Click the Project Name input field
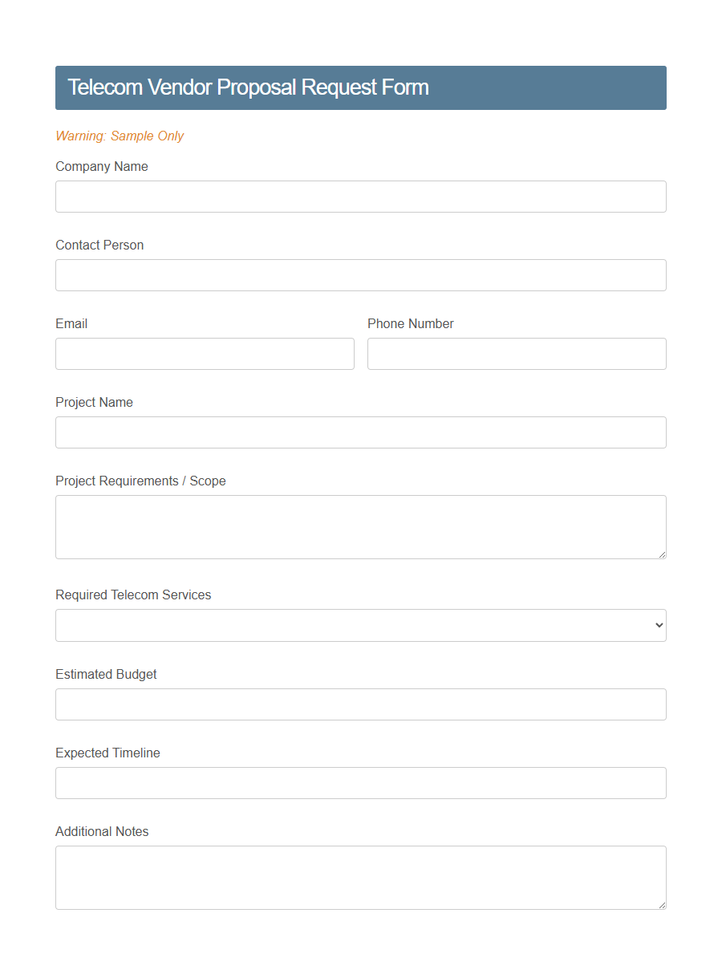Viewport: 722px width, 974px height. point(361,432)
